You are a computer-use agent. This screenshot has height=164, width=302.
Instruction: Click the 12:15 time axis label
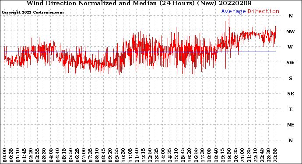(143, 155)
